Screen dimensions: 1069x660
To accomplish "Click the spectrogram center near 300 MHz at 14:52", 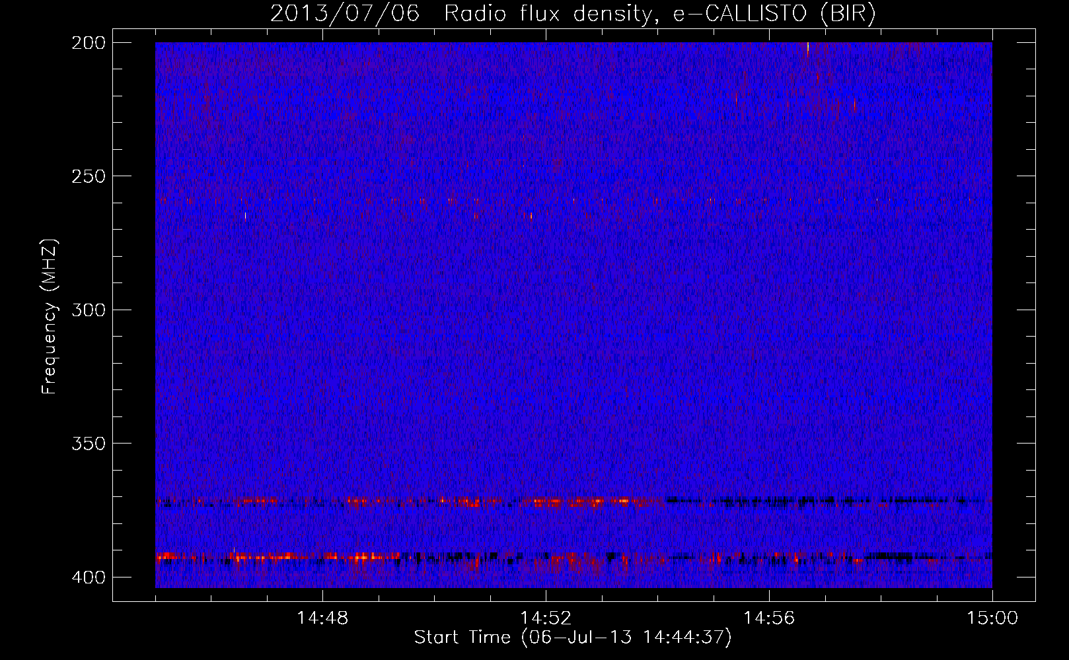I will coord(546,310).
